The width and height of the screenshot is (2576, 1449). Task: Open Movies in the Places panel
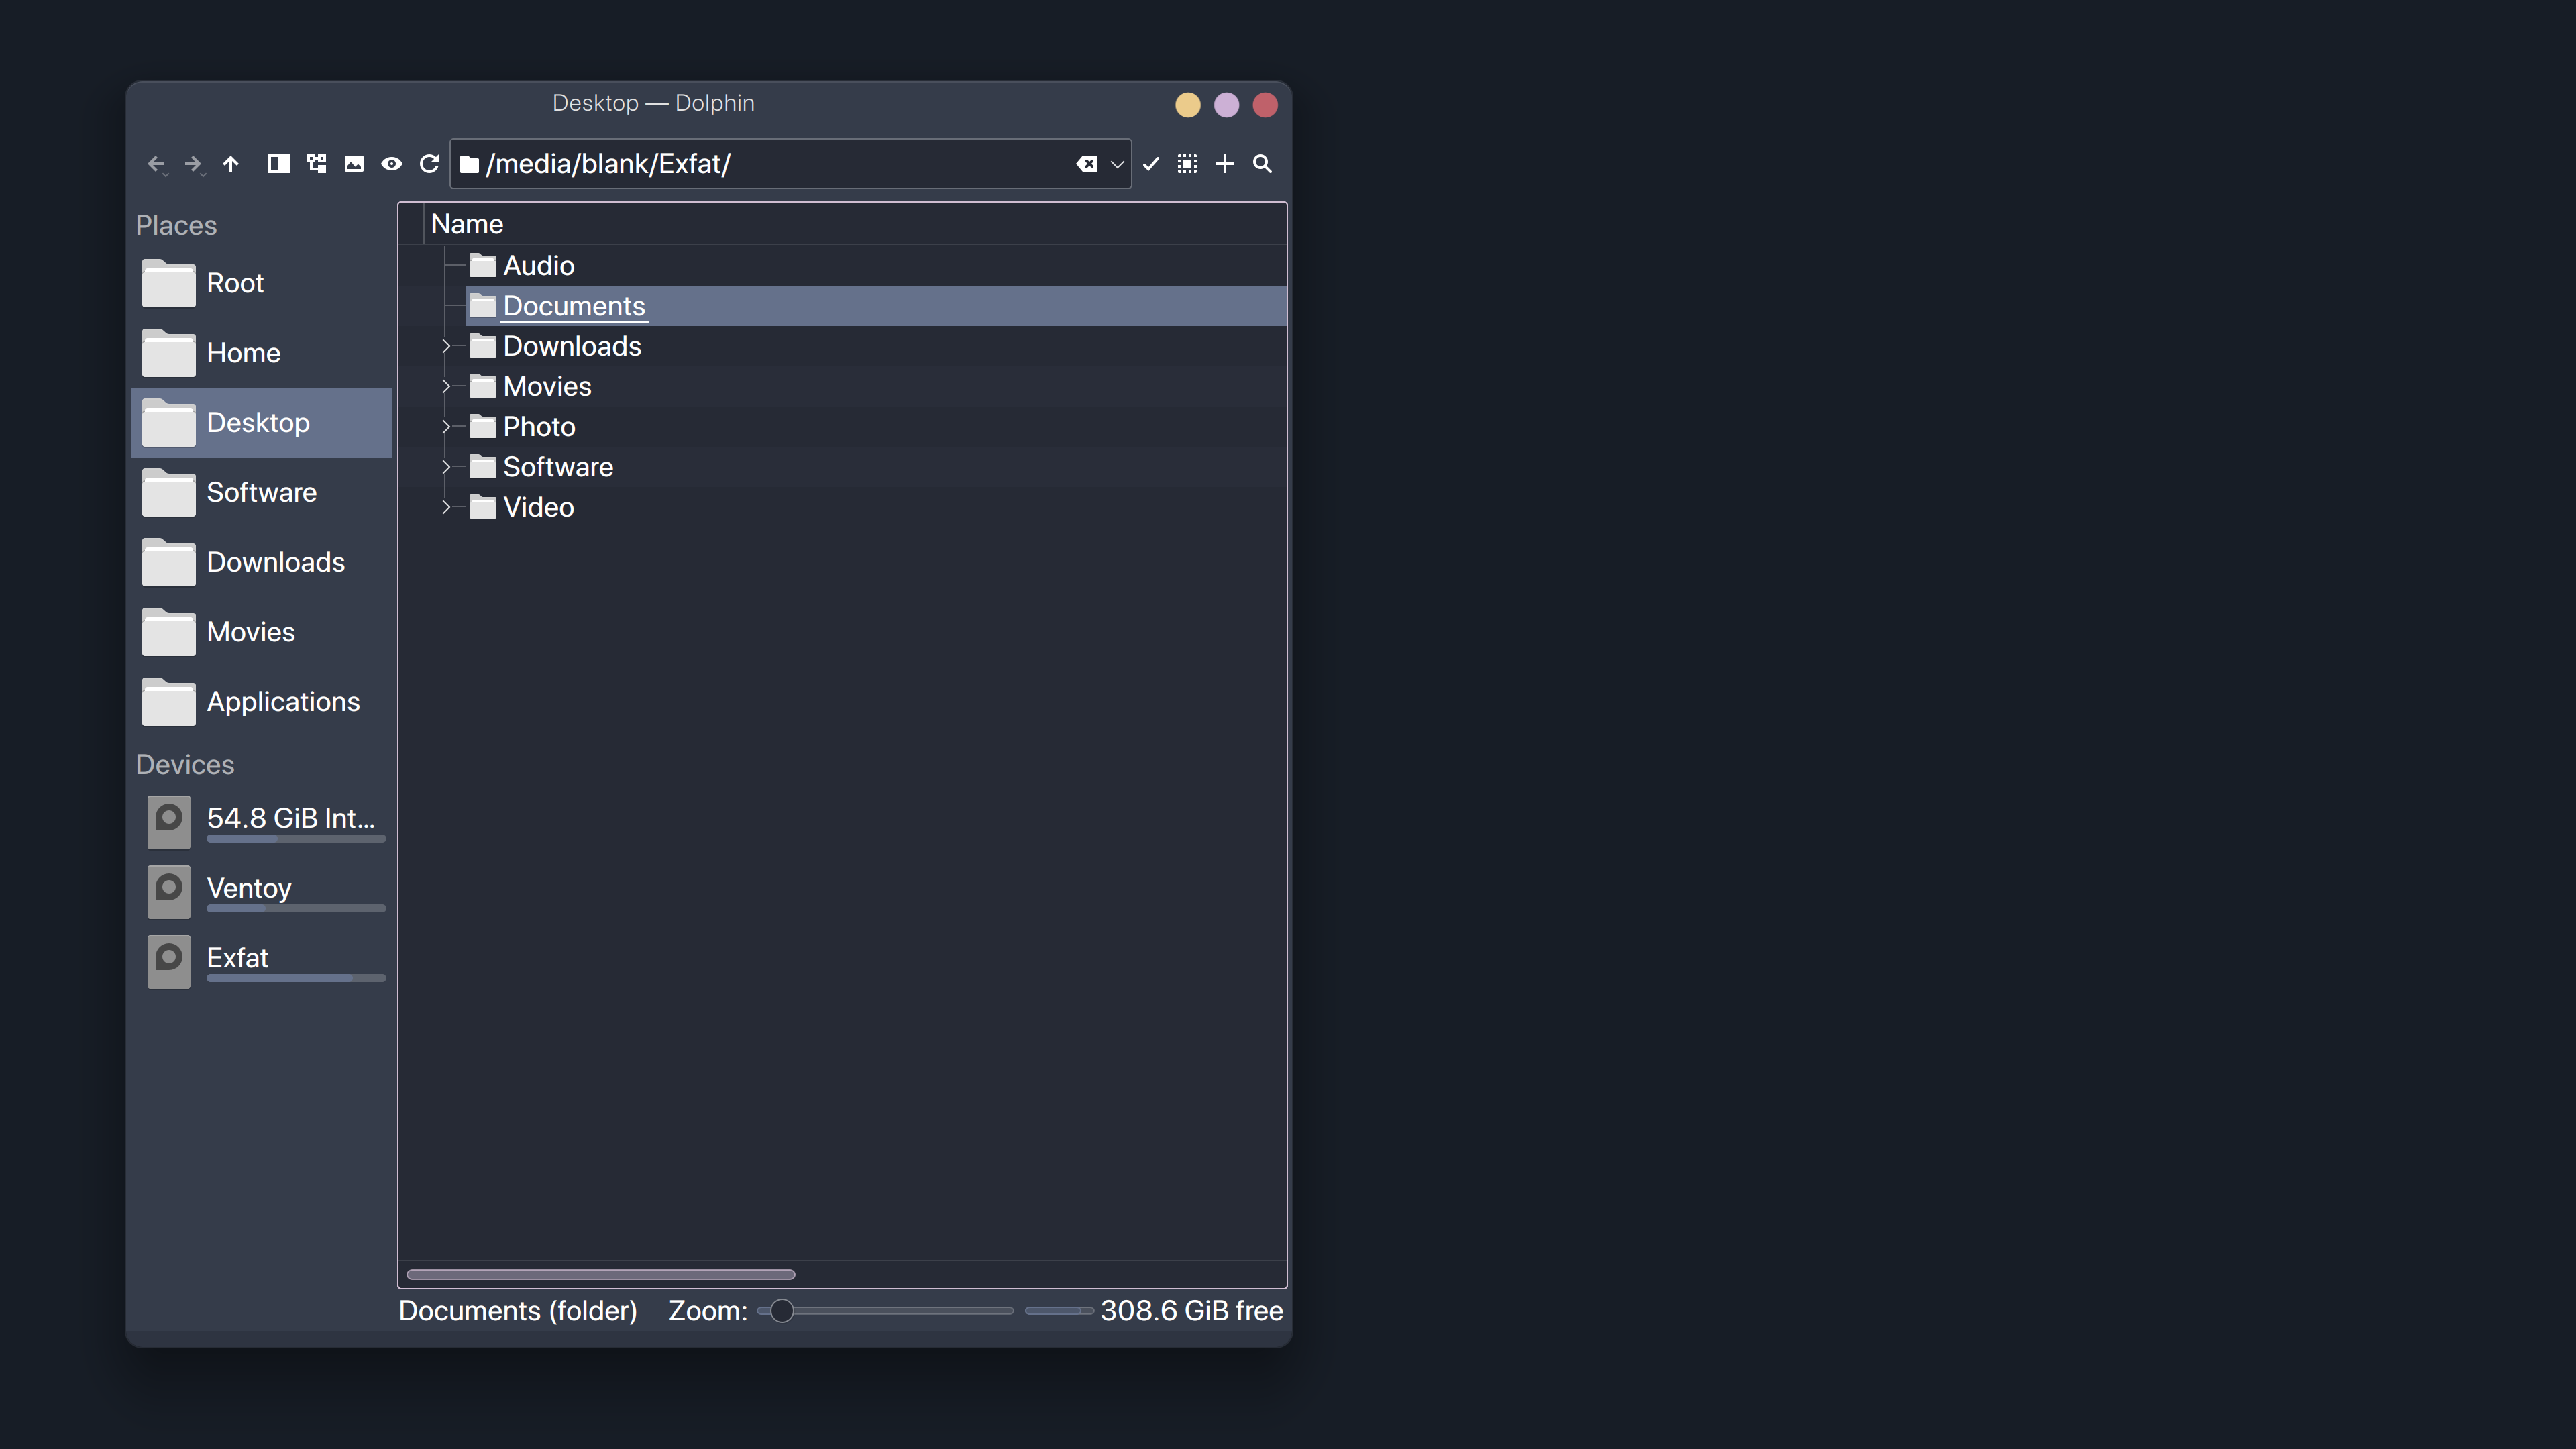coord(262,632)
